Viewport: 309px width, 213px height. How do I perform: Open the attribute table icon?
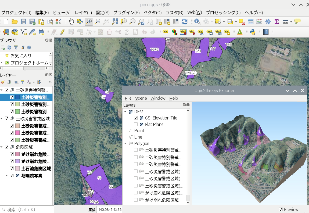click(x=251, y=22)
